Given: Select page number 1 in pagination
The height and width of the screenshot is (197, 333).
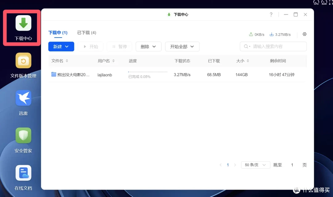Looking at the screenshot, I should pyautogui.click(x=228, y=165).
